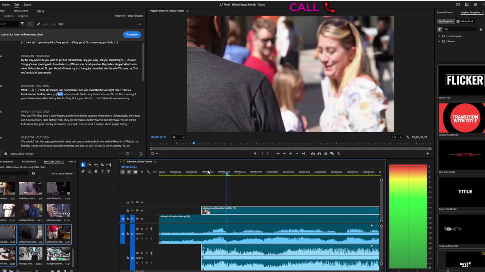Open the 1/4 playback resolution dropdown

pyautogui.click(x=396, y=137)
